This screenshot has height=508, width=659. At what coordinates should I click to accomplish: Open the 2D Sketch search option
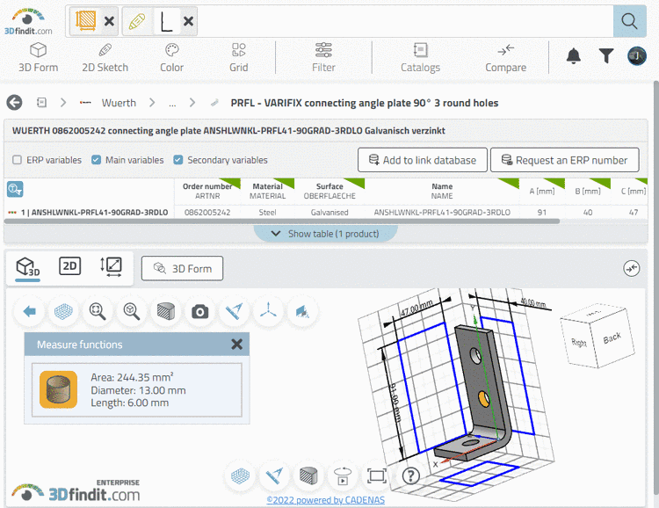coord(105,58)
